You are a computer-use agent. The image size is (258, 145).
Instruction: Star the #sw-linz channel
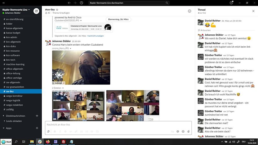(x=57, y=10)
